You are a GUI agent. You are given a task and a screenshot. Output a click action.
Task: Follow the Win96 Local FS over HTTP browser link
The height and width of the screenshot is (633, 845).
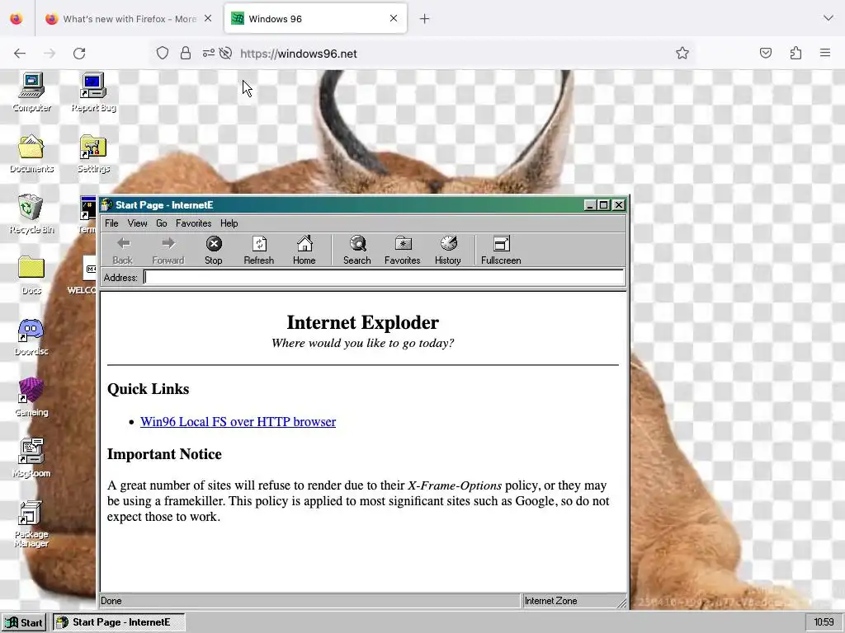tap(238, 421)
